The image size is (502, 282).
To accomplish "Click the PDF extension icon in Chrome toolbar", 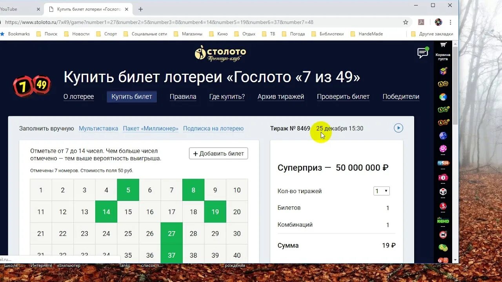I will 422,22.
